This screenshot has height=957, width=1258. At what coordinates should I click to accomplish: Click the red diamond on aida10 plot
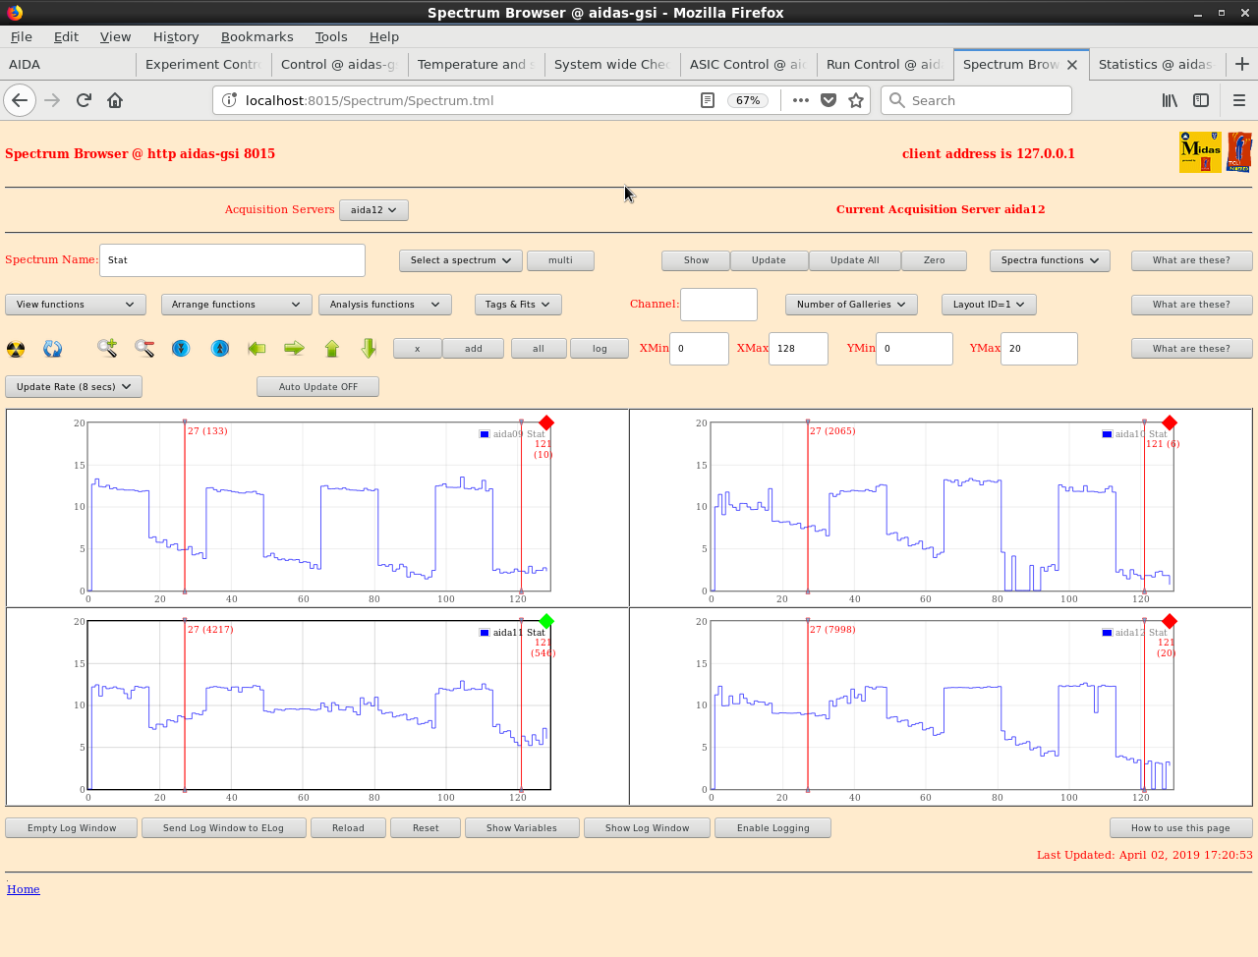click(1170, 422)
